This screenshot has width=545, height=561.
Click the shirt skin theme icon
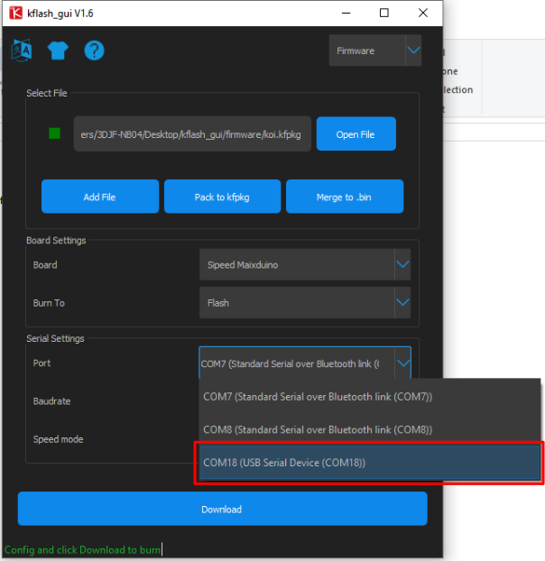click(x=58, y=51)
